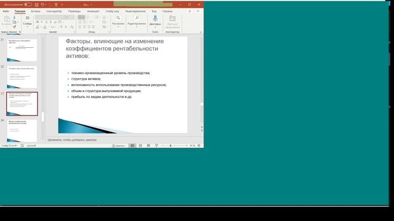The image size is (394, 221).
Task: Toggle Underline formatting (Ч)
Action: pos(46,22)
